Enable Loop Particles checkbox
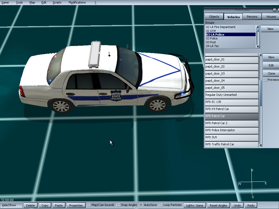 [161, 205]
